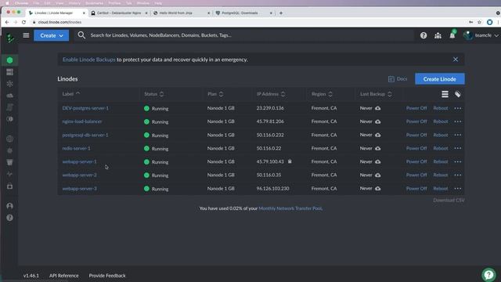
Task: Sort the table by Last Backup
Action: click(x=376, y=94)
